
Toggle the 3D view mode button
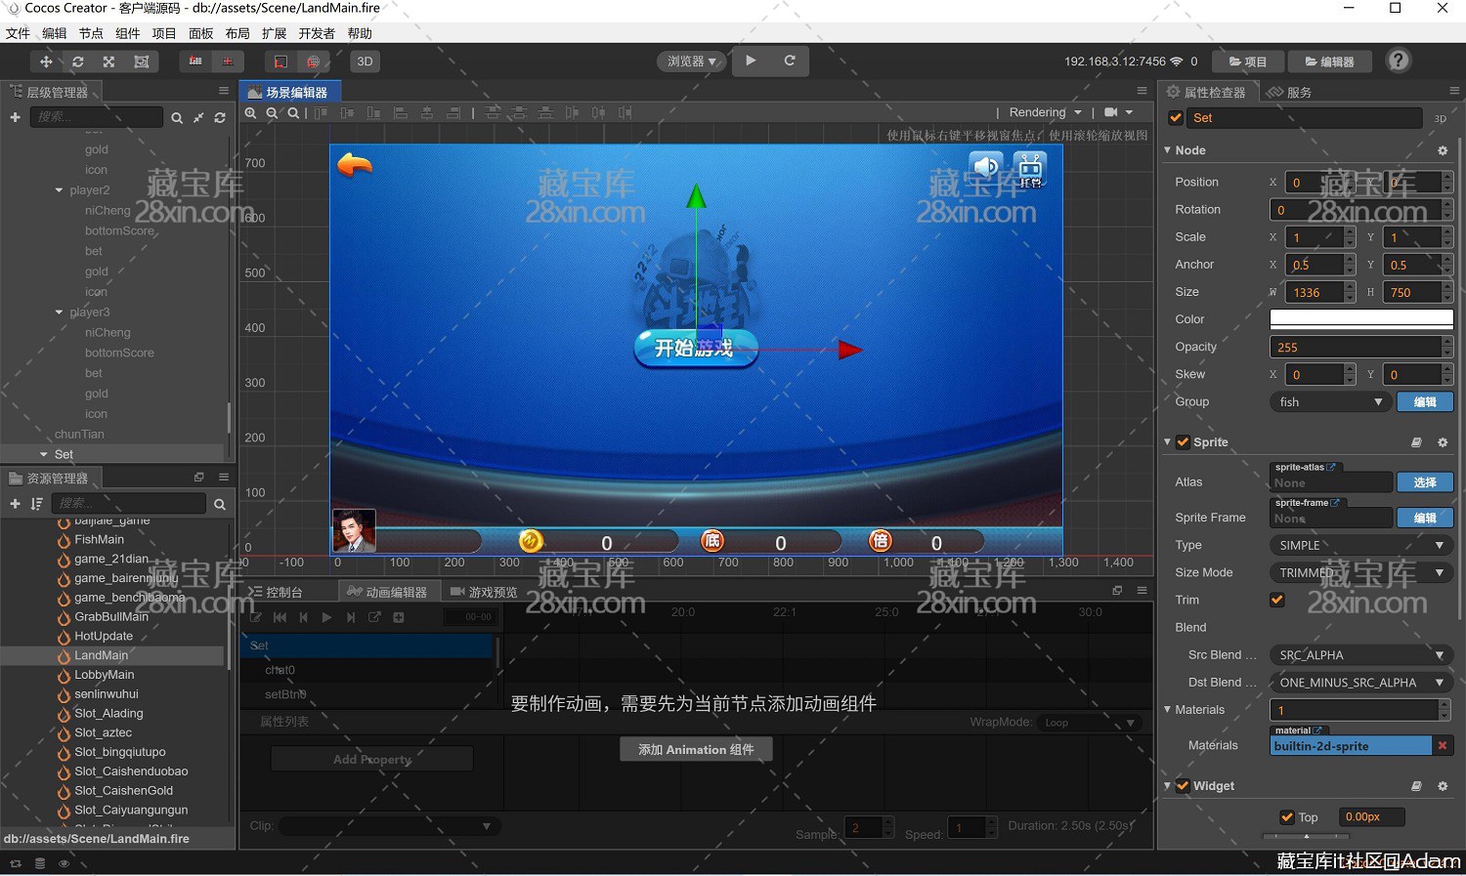coord(365,62)
